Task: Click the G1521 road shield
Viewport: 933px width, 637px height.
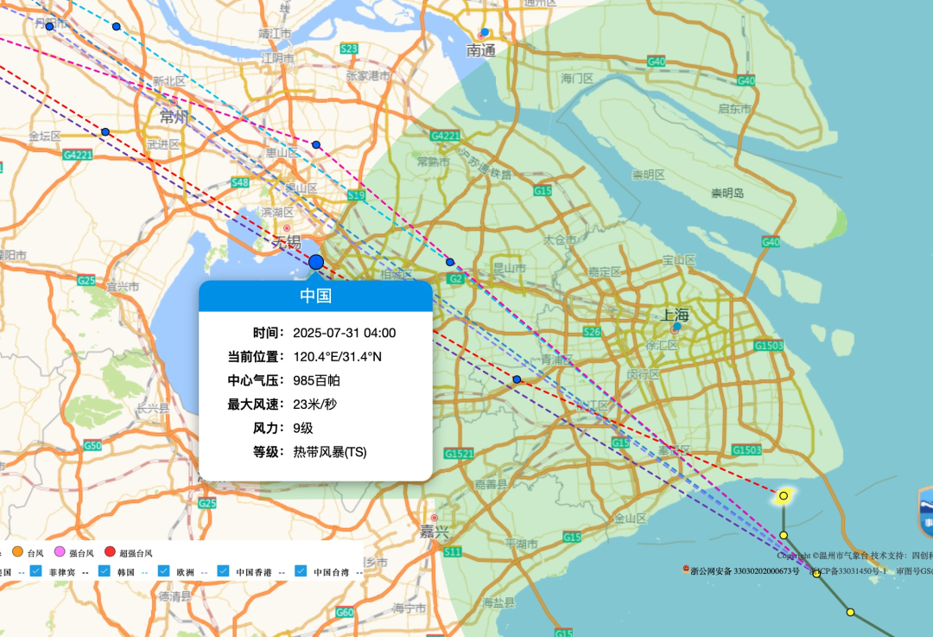Action: coord(459,454)
